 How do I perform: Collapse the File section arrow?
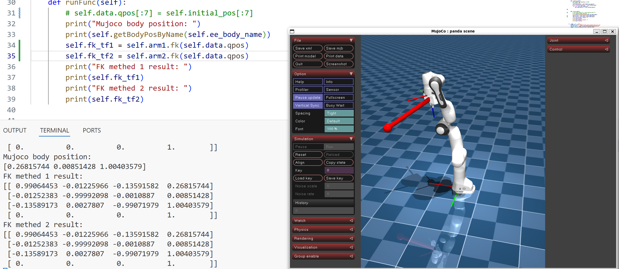(x=351, y=40)
